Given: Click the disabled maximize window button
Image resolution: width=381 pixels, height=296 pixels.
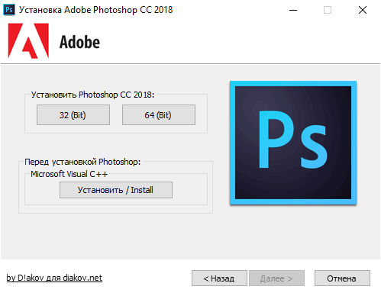Looking at the screenshot, I should tap(328, 10).
